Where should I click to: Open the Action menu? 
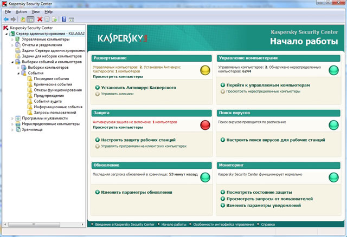(x=21, y=12)
